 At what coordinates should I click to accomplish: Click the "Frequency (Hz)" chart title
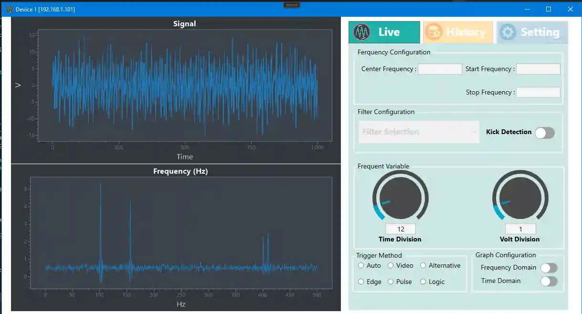(180, 171)
